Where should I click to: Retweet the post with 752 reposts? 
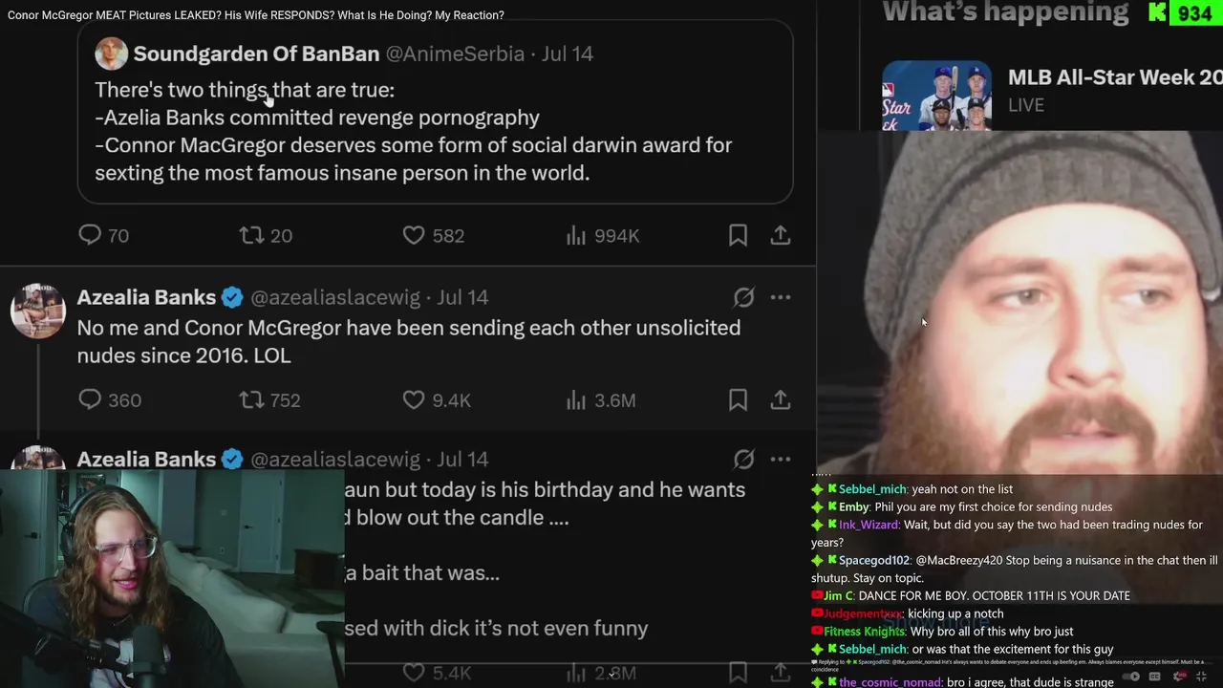click(x=269, y=400)
